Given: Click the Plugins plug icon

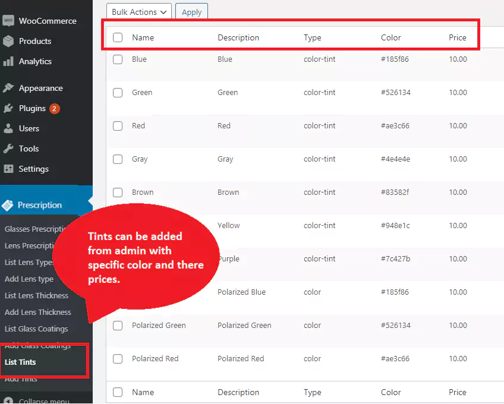Looking at the screenshot, I should click(x=8, y=108).
